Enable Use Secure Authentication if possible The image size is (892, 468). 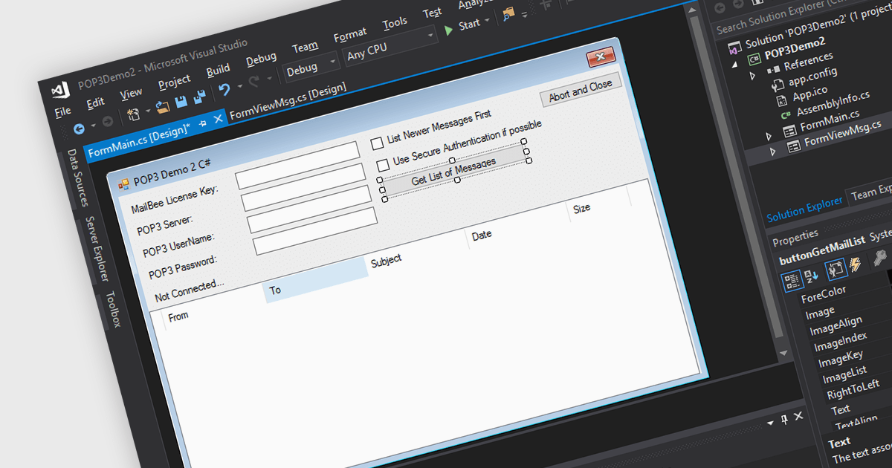383,164
